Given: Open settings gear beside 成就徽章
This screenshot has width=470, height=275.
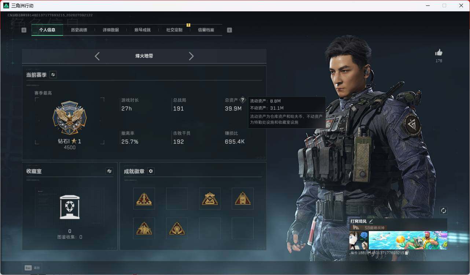Looking at the screenshot, I should [151, 171].
